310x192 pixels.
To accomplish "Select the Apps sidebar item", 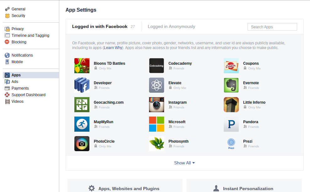I will 31,75.
